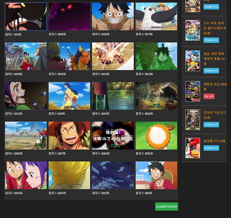Click the 원피스 892화 title text
The width and height of the screenshot is (231, 218).
point(101,193)
